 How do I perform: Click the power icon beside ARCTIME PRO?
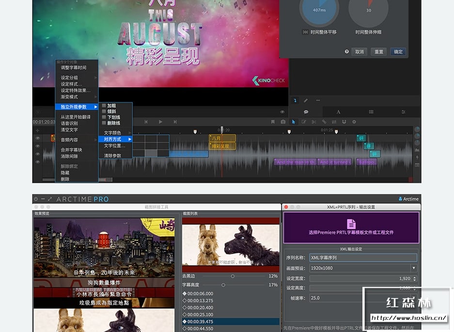tap(36, 199)
